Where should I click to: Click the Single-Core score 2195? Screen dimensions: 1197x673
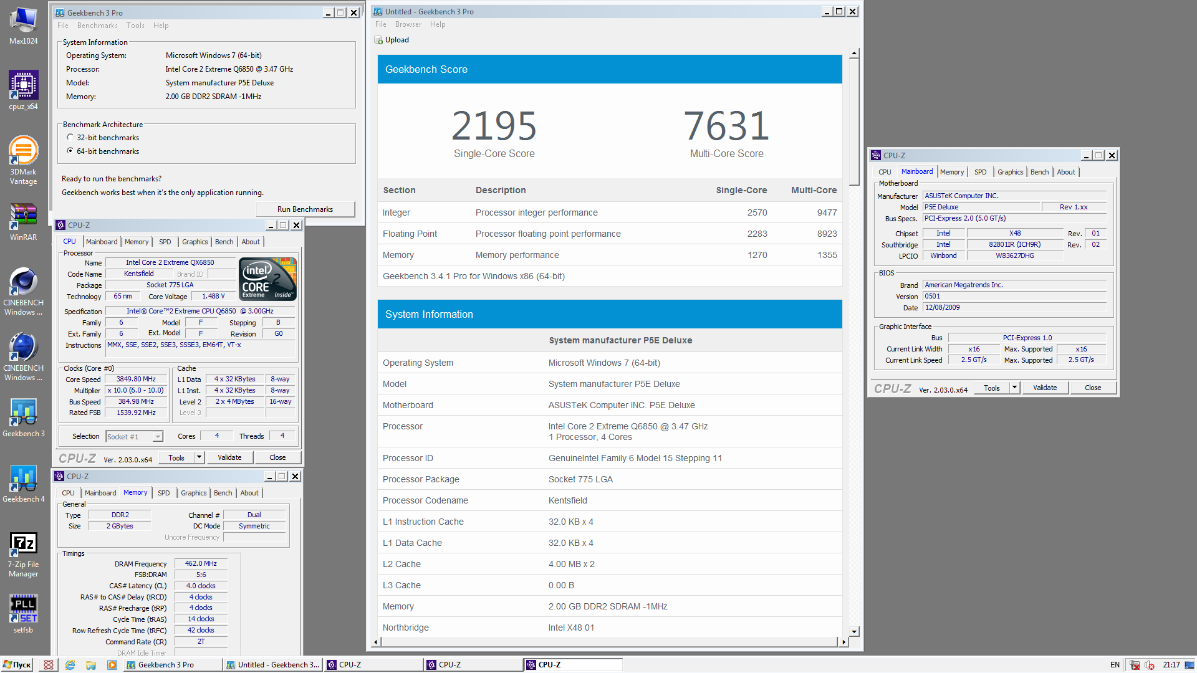click(x=494, y=126)
